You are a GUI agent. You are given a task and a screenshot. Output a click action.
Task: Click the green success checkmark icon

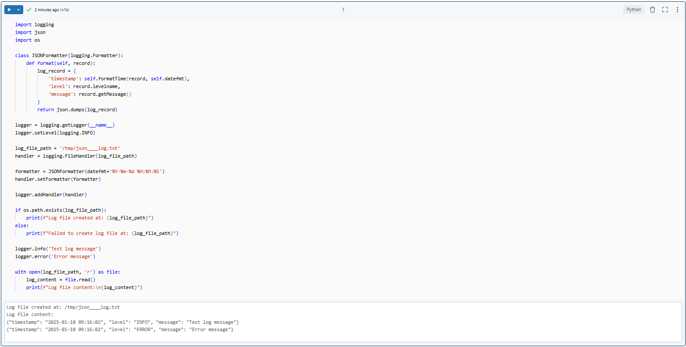pos(29,9)
